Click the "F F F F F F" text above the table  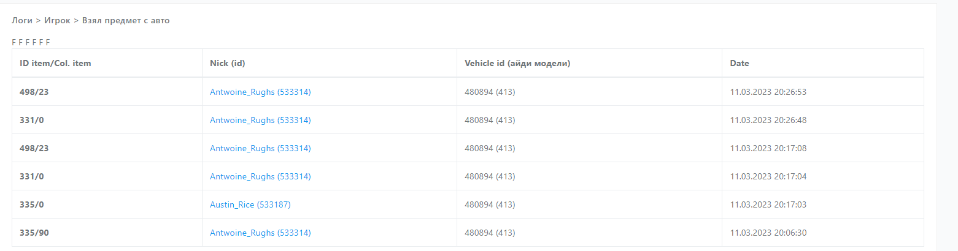(31, 42)
